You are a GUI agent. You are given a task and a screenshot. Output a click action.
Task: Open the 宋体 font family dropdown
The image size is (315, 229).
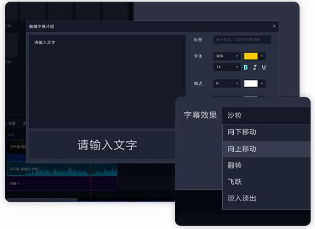pos(227,56)
